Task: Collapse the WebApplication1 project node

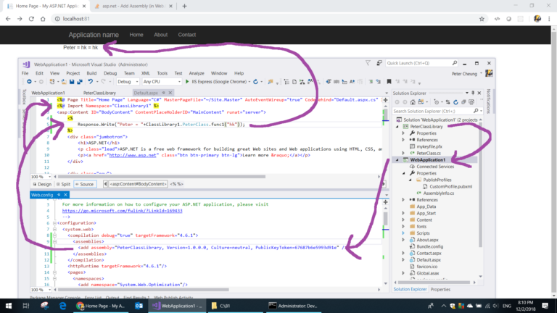Action: point(397,160)
